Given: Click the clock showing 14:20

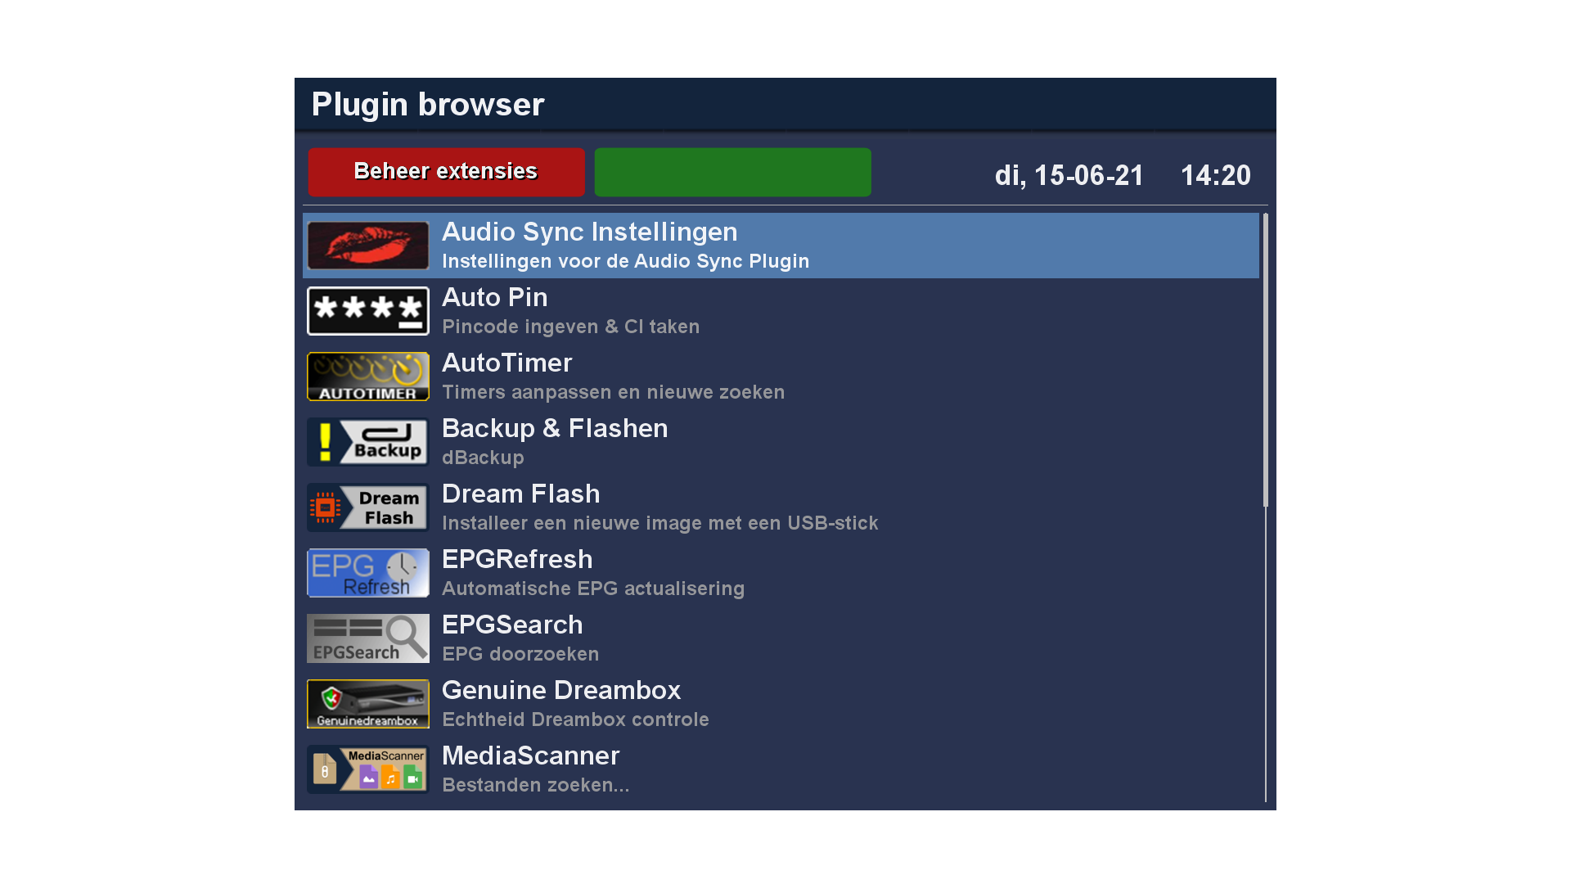Looking at the screenshot, I should 1216,175.
